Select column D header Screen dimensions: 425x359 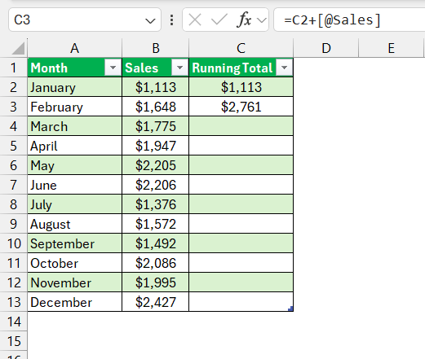point(326,48)
